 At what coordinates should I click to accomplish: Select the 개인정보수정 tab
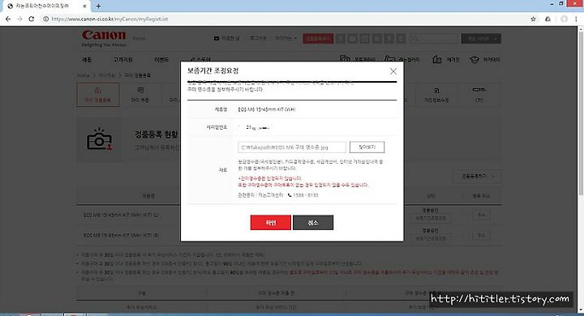point(436,95)
